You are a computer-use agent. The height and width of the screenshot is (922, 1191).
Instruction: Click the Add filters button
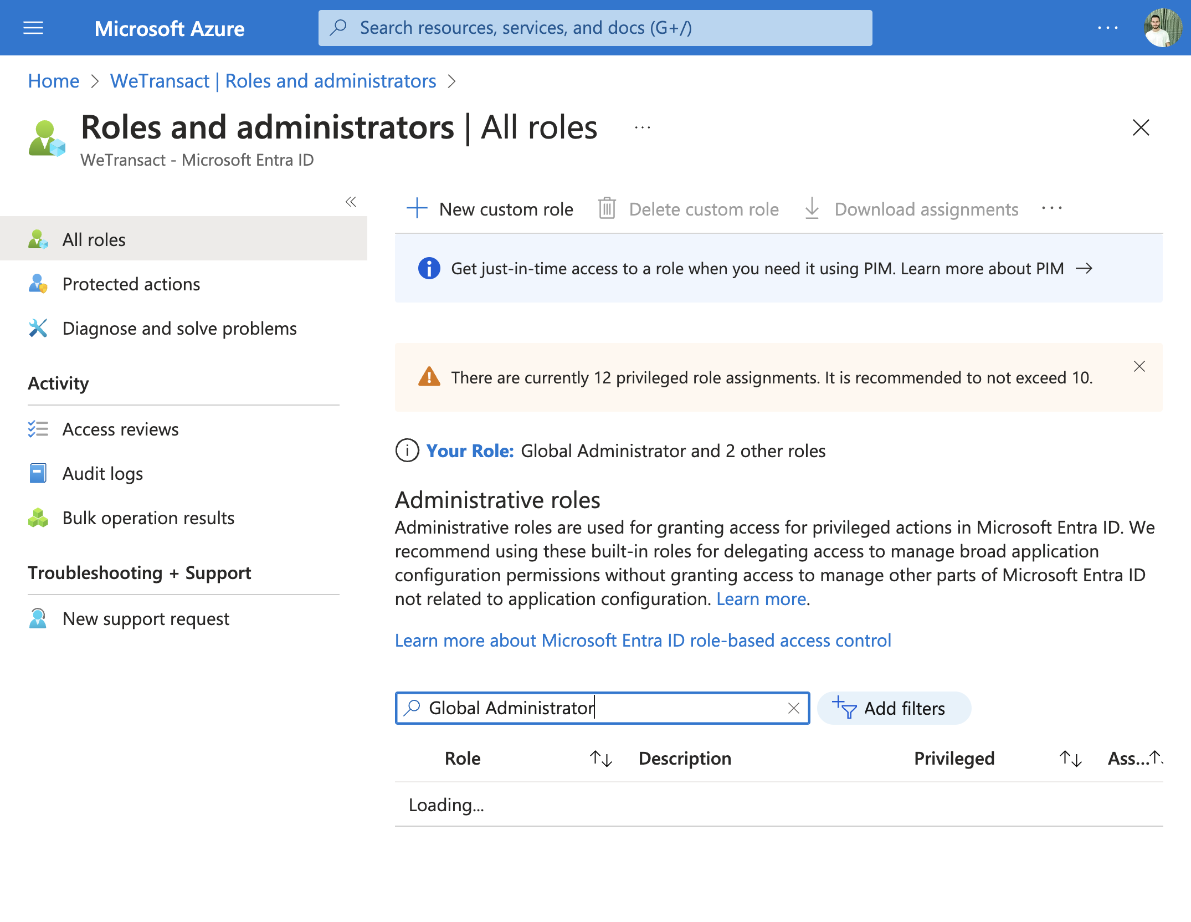(x=894, y=708)
